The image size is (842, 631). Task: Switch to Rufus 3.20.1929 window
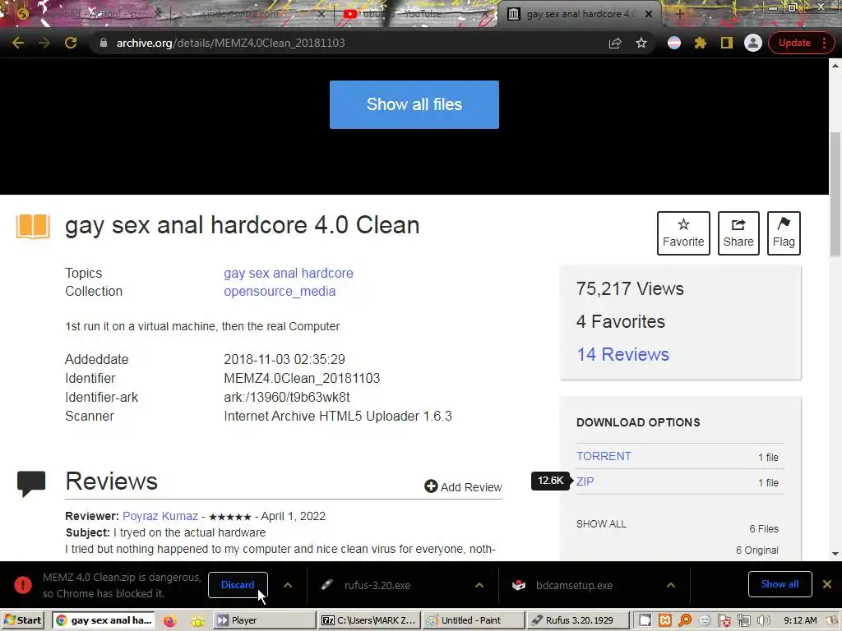[577, 620]
